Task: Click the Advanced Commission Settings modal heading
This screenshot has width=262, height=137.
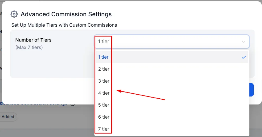Action: click(66, 14)
